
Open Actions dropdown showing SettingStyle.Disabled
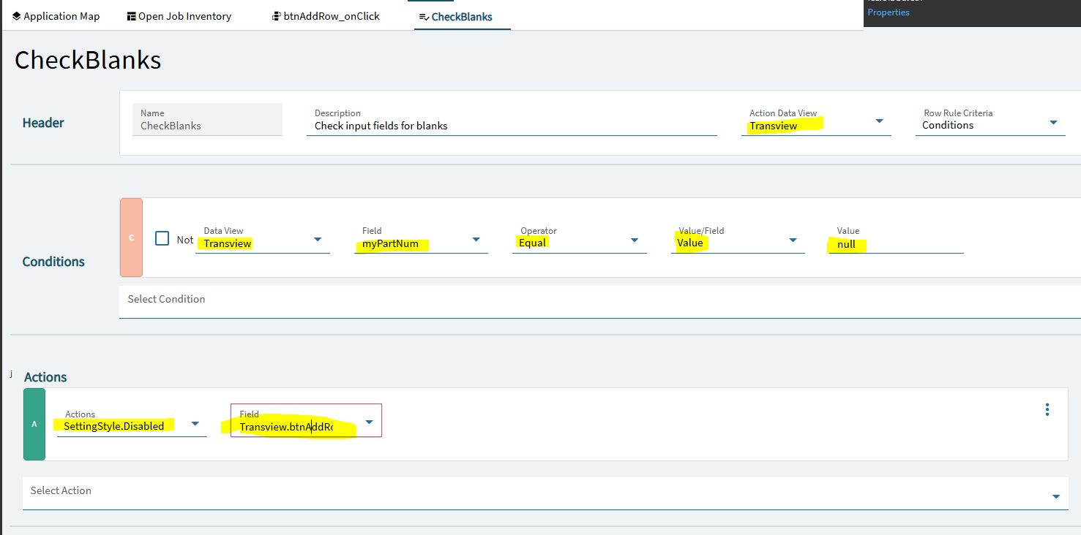(x=195, y=423)
